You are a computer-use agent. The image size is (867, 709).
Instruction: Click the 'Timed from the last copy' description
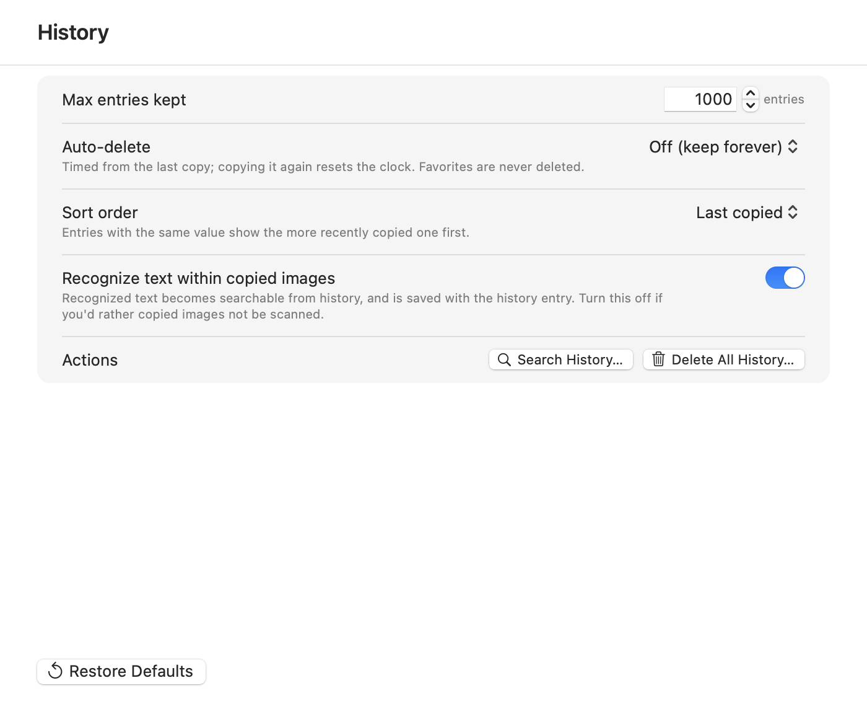(x=323, y=167)
